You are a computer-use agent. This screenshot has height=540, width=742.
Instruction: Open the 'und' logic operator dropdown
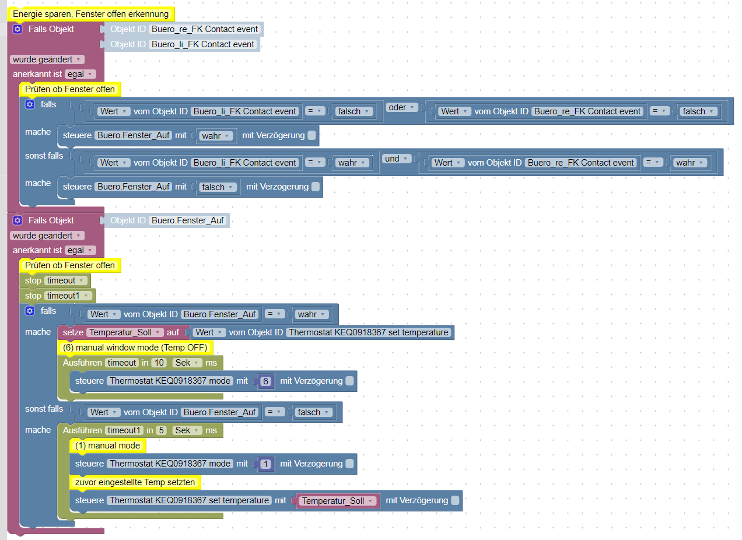coord(397,159)
